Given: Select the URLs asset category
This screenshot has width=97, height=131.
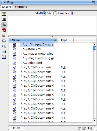Looking at the screenshot, I should coord(4,25).
